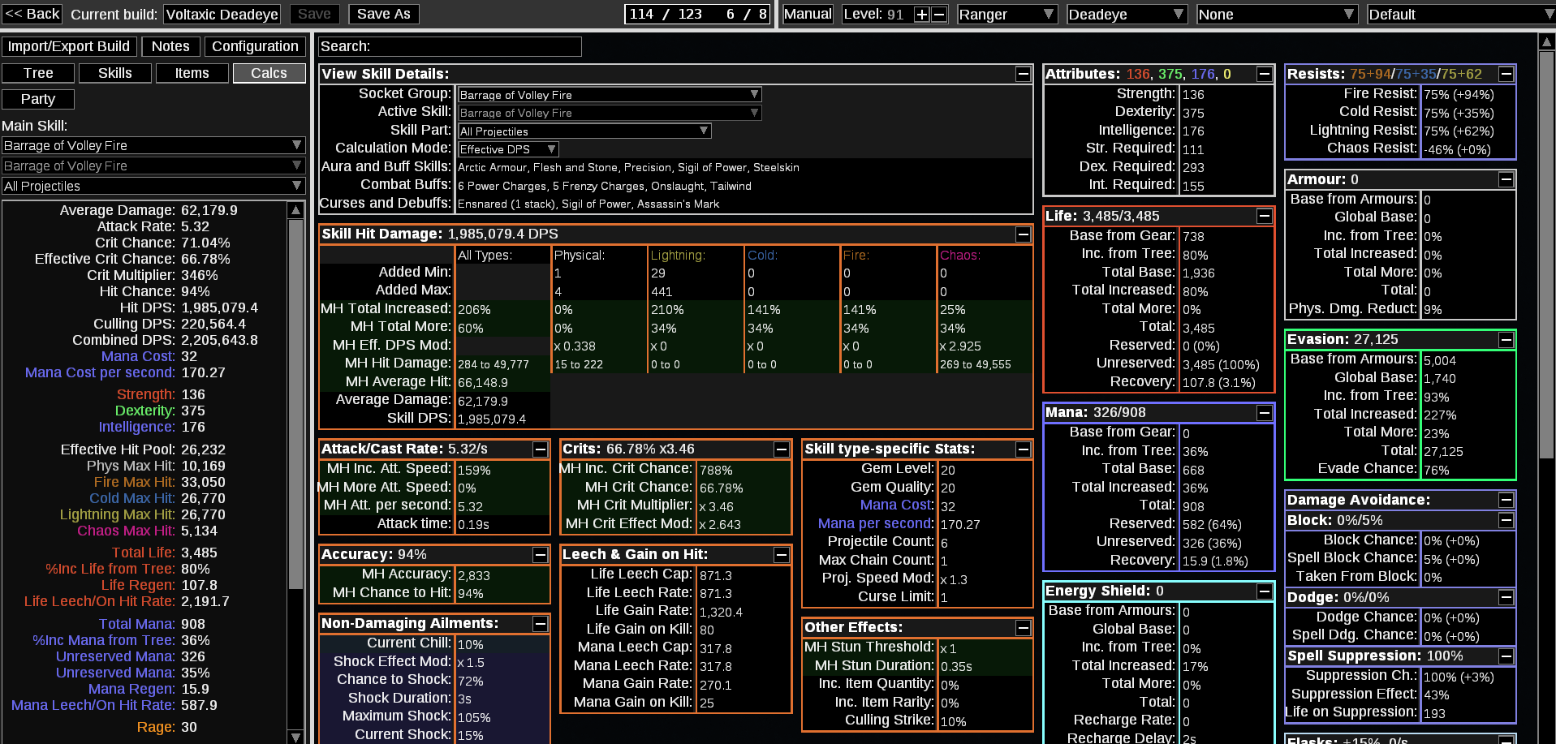Image resolution: width=1556 pixels, height=744 pixels.
Task: Collapse the Life section
Action: tap(1265, 216)
